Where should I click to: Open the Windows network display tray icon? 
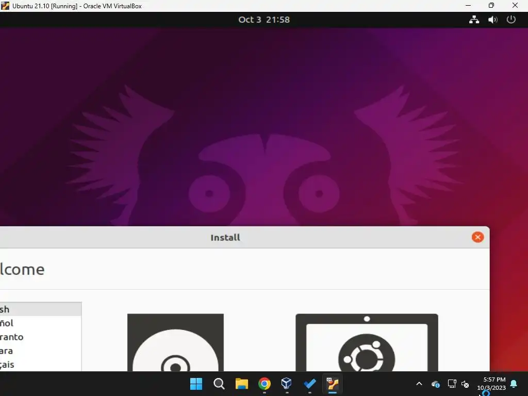pos(452,384)
